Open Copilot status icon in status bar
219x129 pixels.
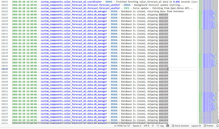[168, 126]
